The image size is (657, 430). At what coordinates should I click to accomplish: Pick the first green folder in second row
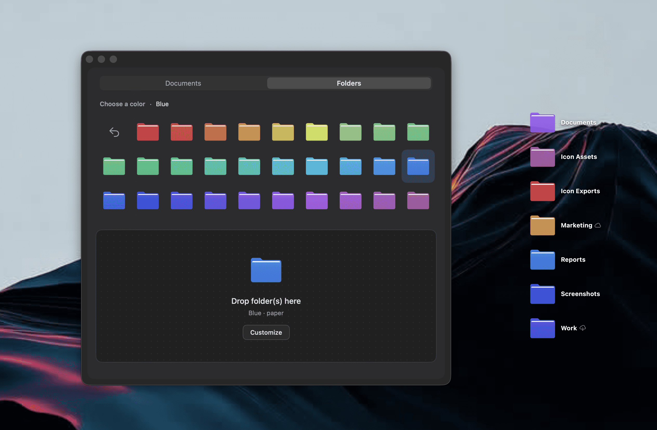click(114, 166)
